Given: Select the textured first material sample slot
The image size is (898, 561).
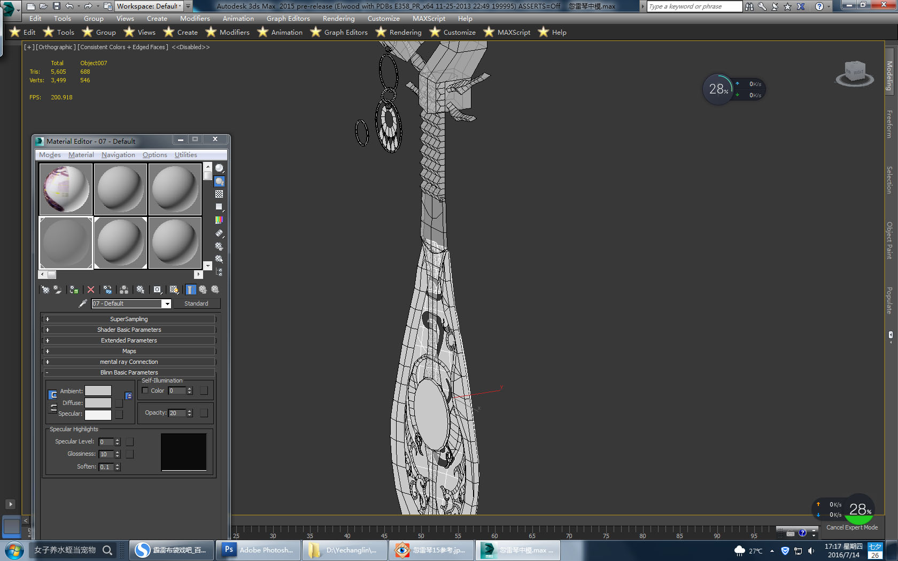Looking at the screenshot, I should pos(66,189).
